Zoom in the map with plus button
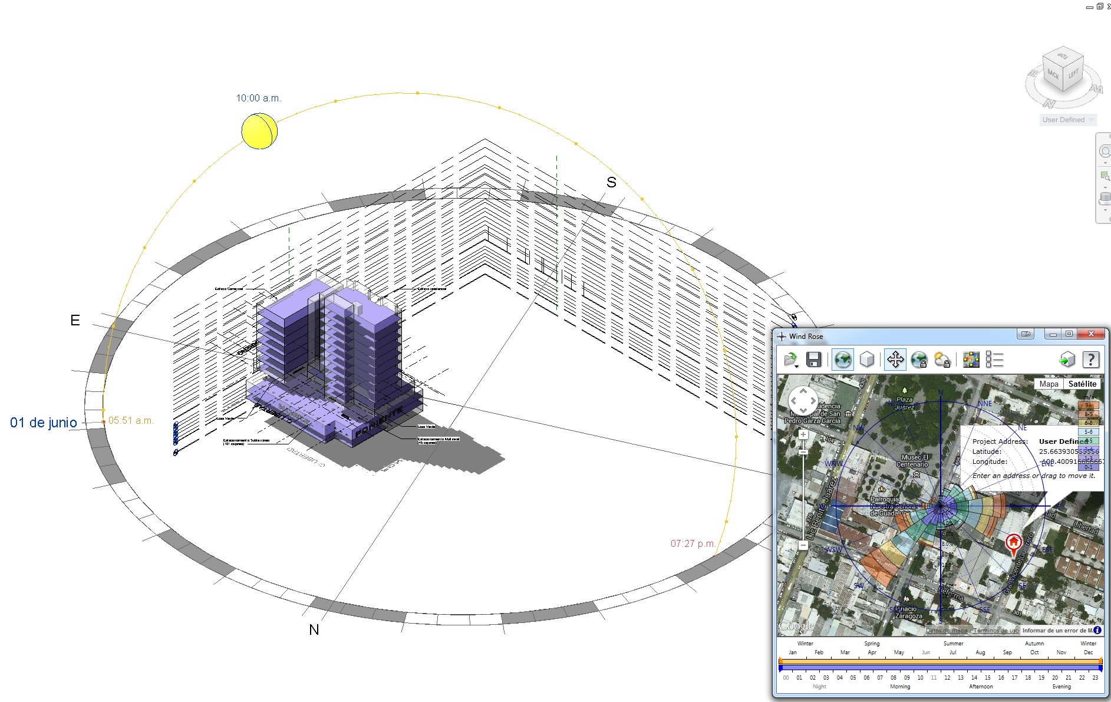The image size is (1111, 702). pyautogui.click(x=803, y=434)
